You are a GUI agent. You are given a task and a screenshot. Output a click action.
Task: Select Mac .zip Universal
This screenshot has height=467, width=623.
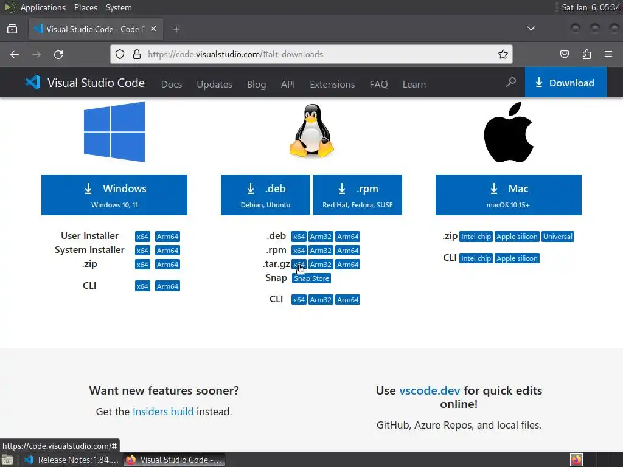(x=558, y=237)
